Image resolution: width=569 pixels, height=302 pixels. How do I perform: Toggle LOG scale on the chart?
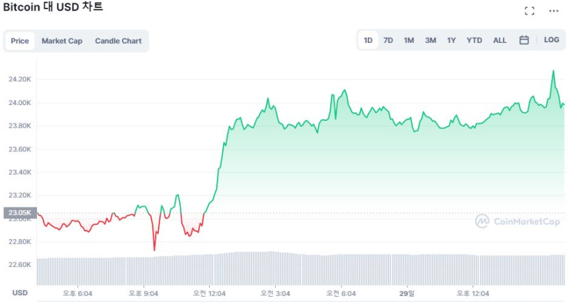[x=551, y=40]
